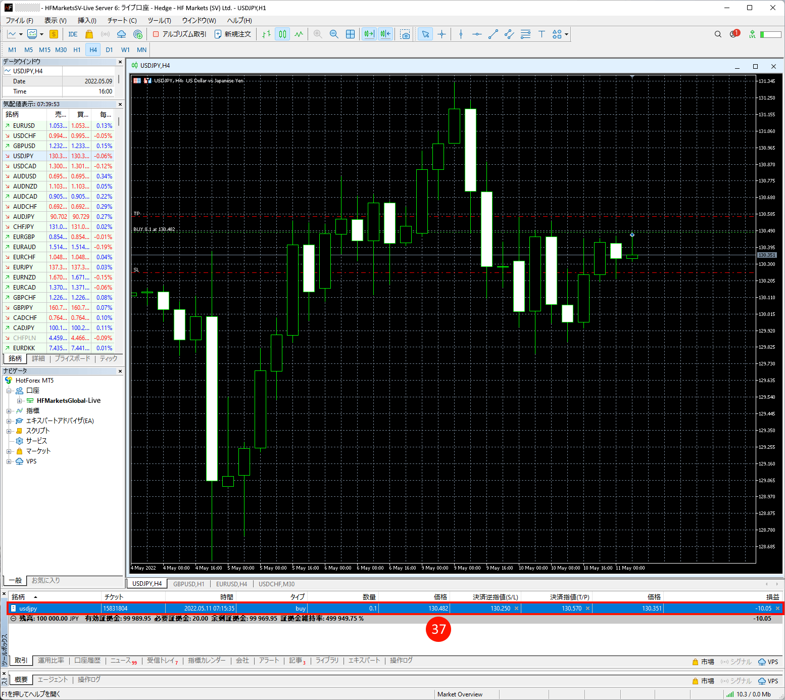This screenshot has width=785, height=700.
Task: Click the zoom out magnifier icon
Action: (x=334, y=34)
